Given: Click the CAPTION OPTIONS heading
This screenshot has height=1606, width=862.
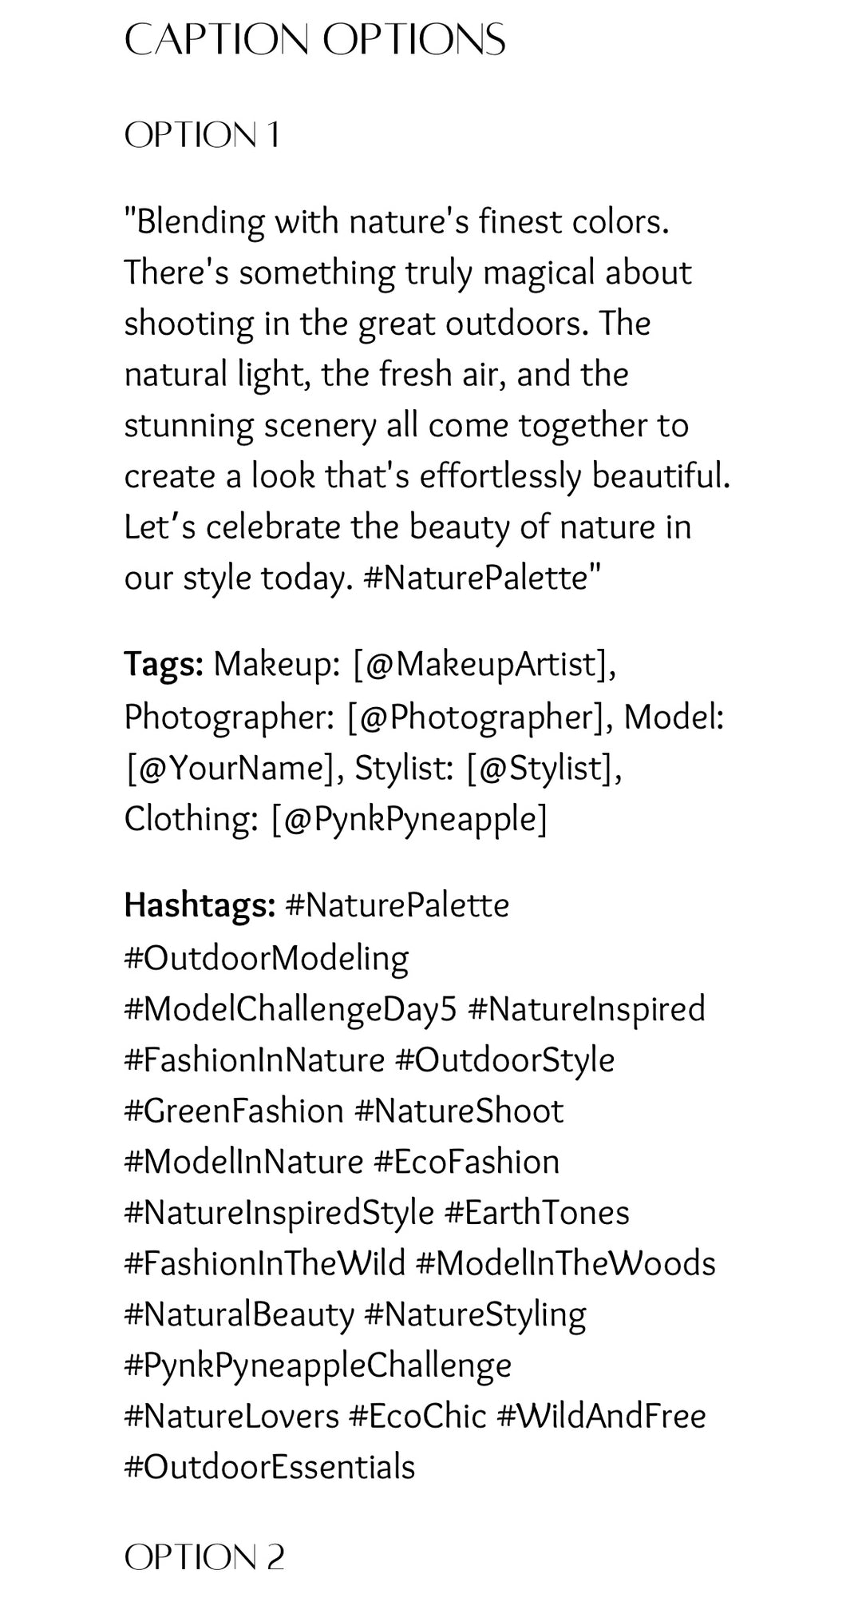Looking at the screenshot, I should (x=314, y=39).
